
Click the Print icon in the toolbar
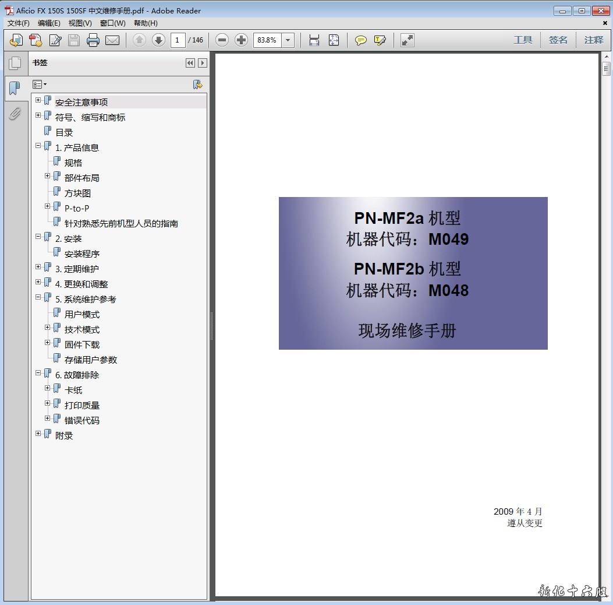tap(93, 40)
